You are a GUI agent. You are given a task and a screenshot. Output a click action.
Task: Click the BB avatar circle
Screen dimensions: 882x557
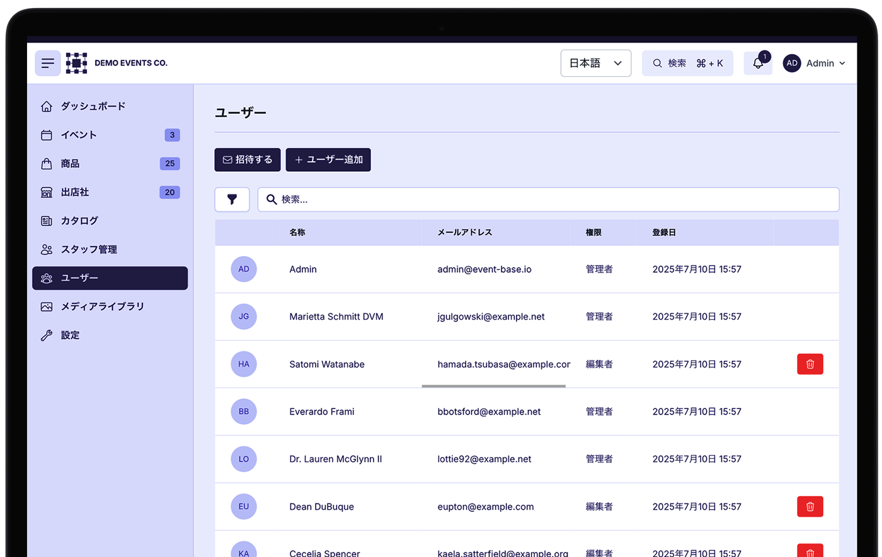[x=244, y=412]
